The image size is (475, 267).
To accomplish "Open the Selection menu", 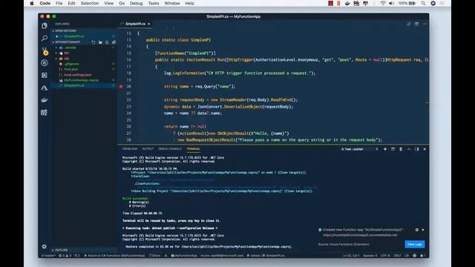I will (90, 3).
